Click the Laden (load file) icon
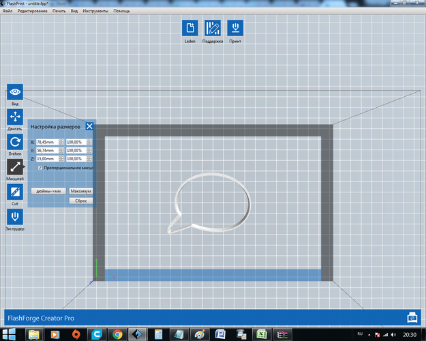426x341 pixels. coord(190,28)
